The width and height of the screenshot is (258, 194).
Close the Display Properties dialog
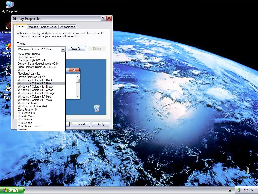click(x=109, y=18)
